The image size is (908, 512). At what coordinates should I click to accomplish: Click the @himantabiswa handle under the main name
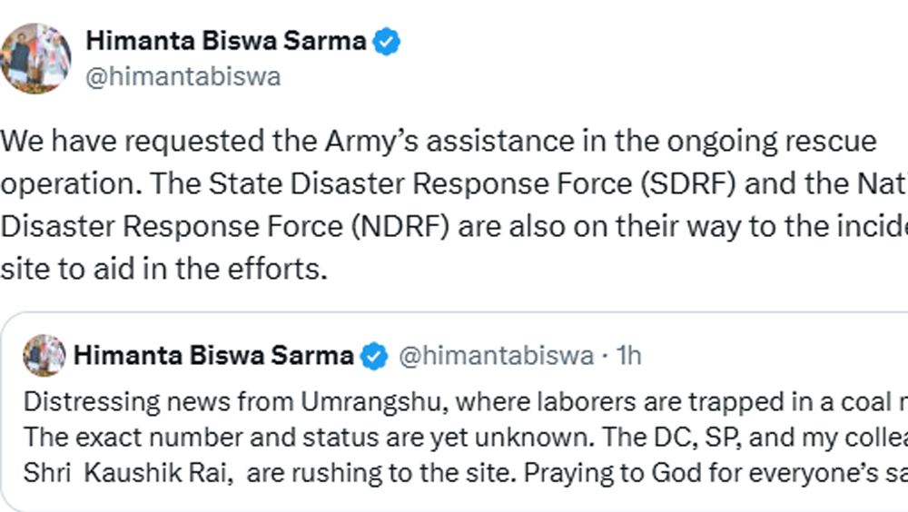[183, 77]
